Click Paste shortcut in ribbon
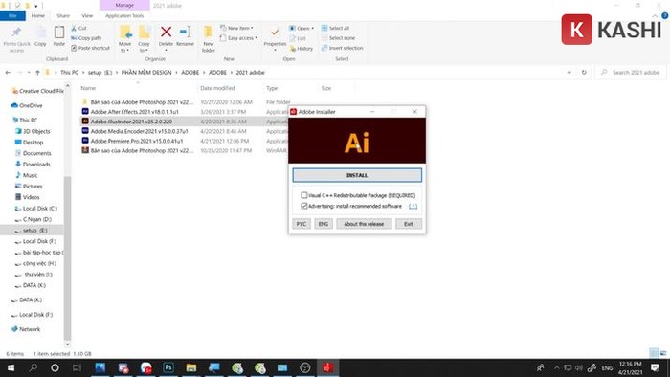The image size is (670, 377). pos(90,48)
